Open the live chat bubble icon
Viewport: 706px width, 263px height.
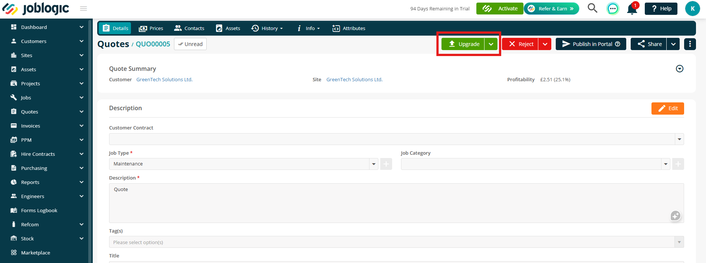[x=613, y=9]
